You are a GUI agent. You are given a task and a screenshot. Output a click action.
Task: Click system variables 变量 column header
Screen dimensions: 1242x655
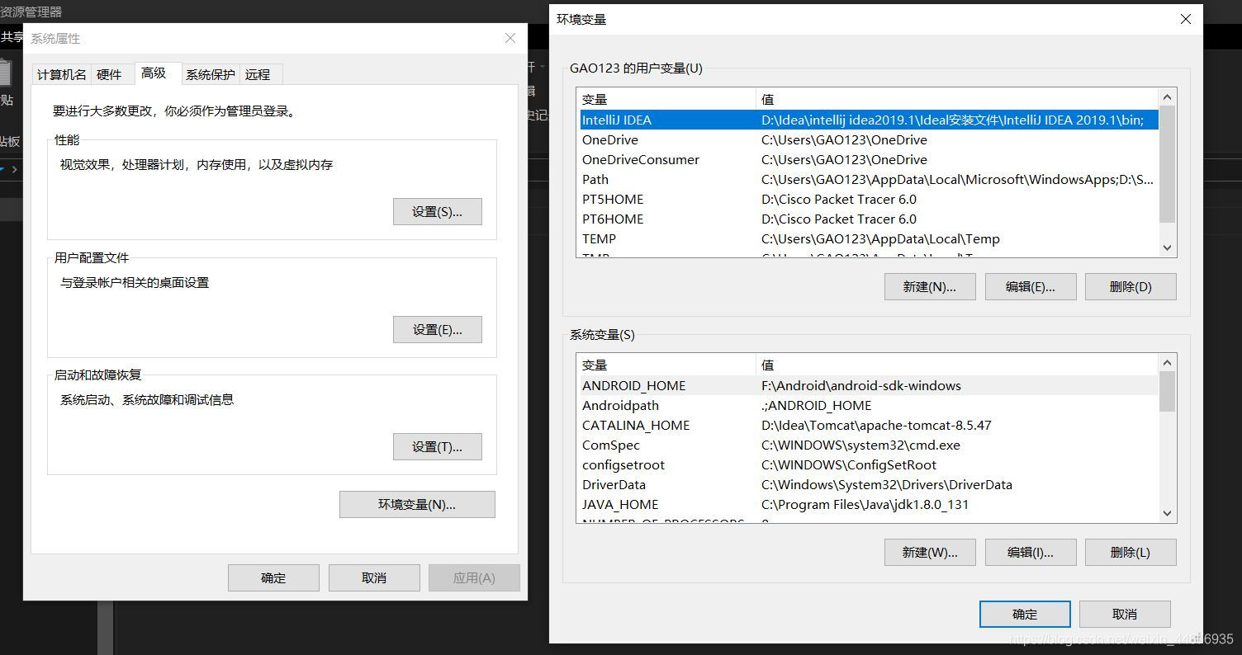666,365
